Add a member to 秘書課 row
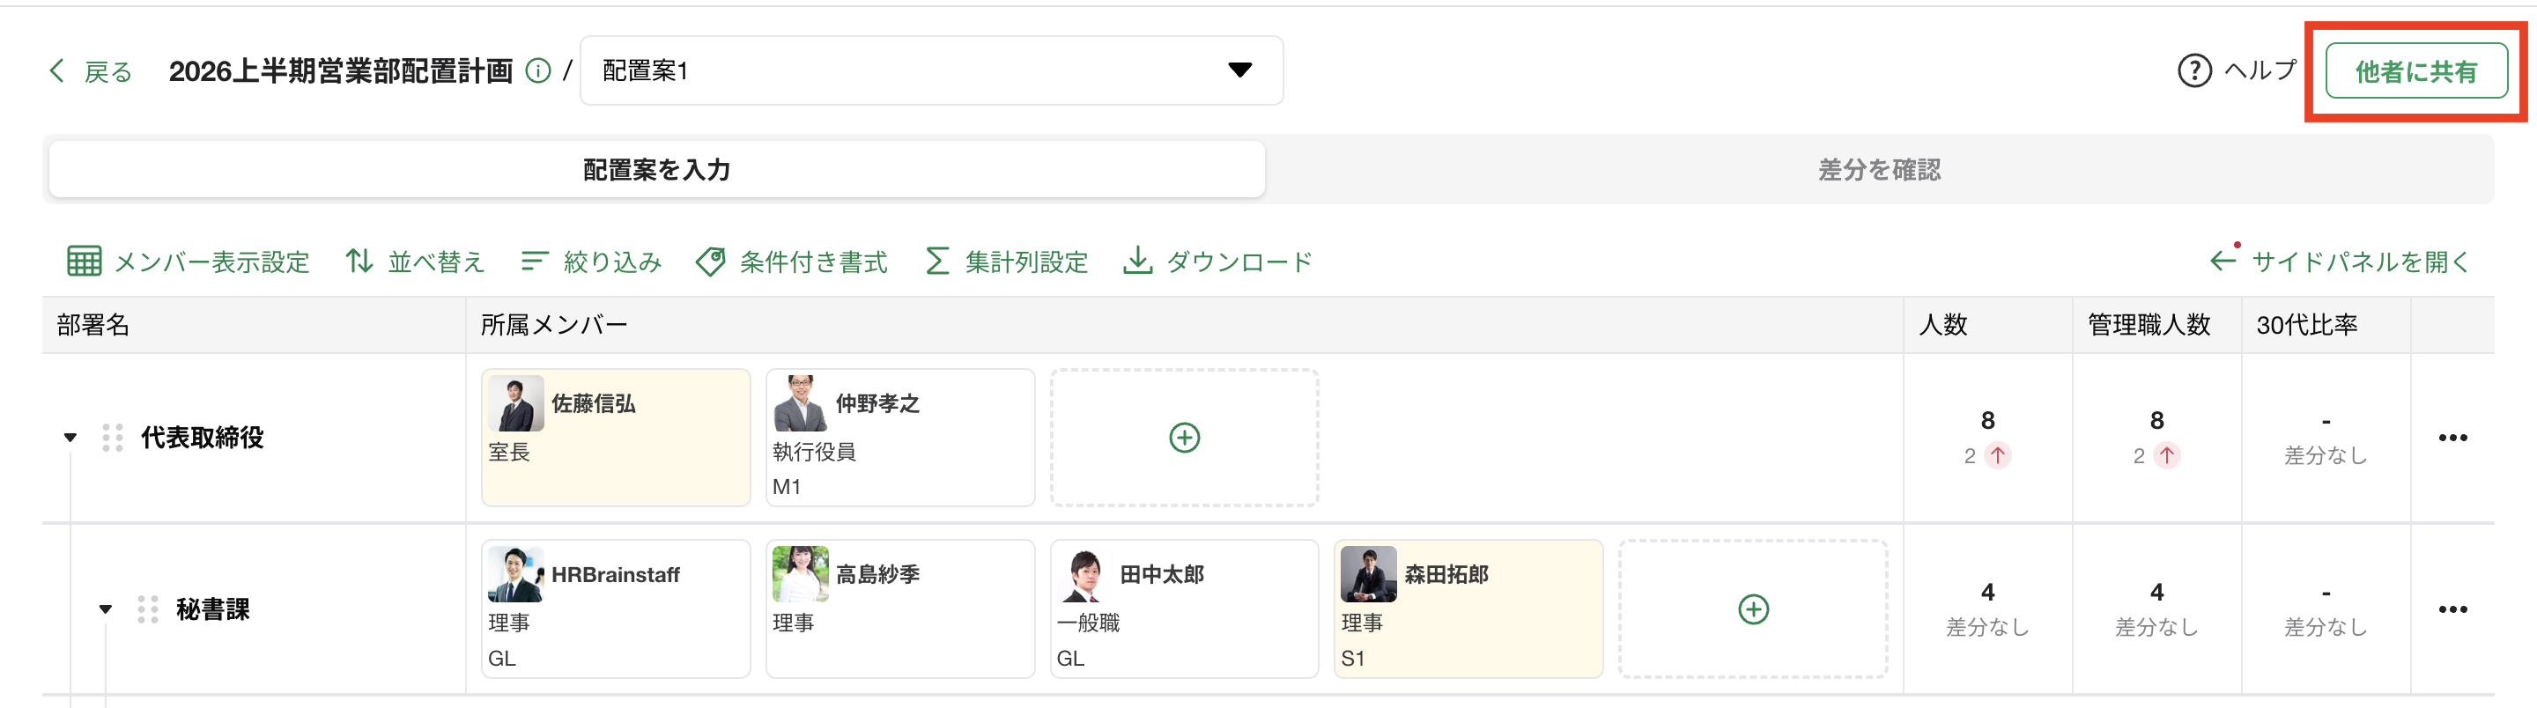The height and width of the screenshot is (708, 2537). click(1752, 609)
